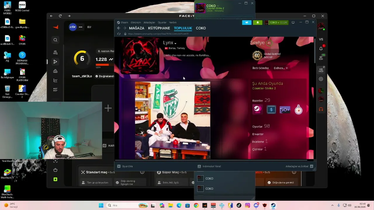Click the İleti Gönder button
Image resolution: width=374 pixels, height=210 pixels.
pyautogui.click(x=261, y=68)
